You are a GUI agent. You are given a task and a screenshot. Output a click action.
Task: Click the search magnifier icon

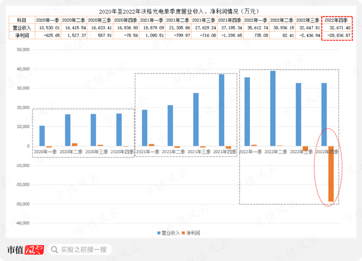55,250
